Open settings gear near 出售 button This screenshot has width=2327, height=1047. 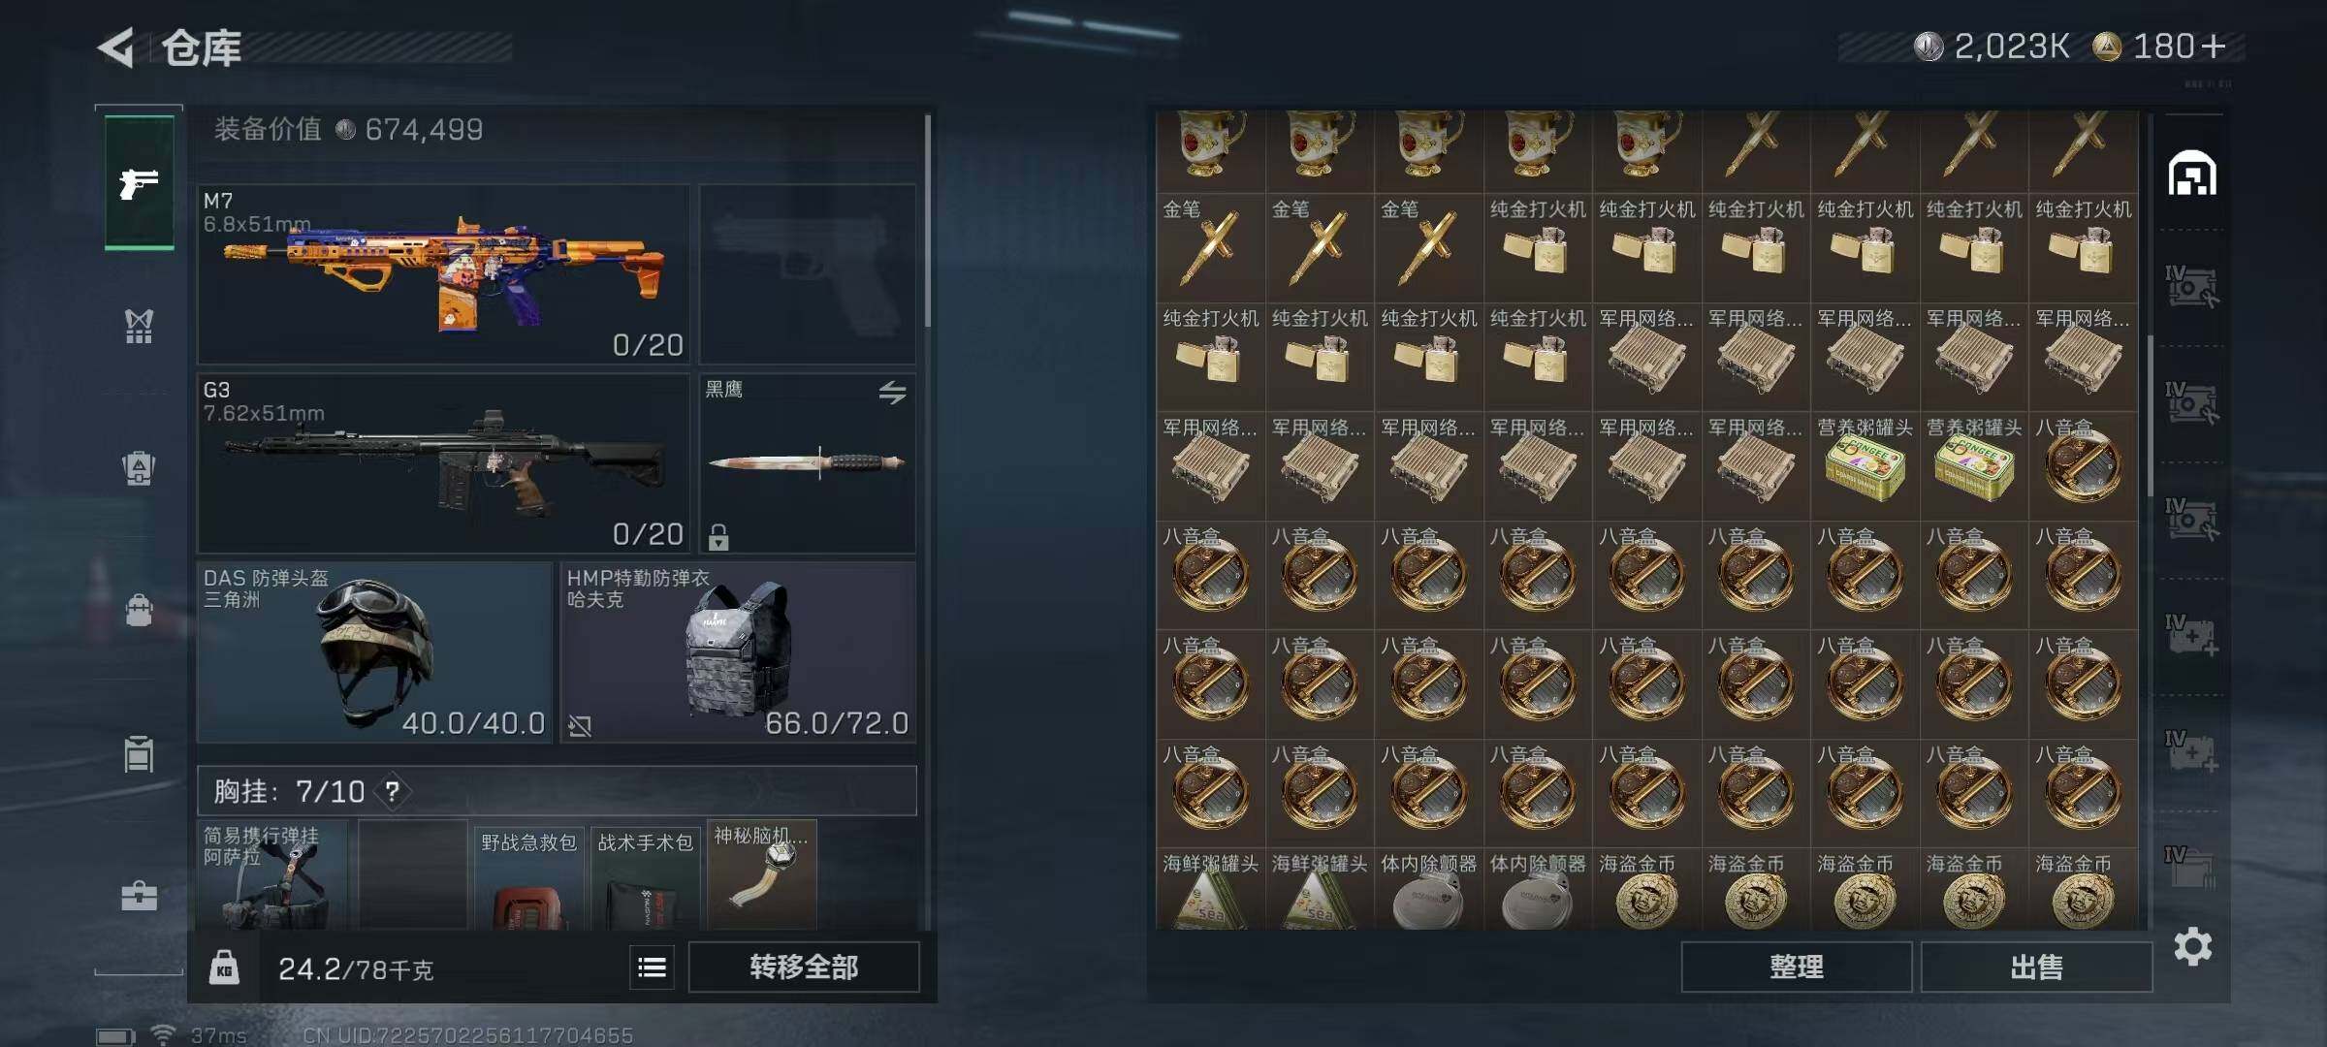(2192, 946)
